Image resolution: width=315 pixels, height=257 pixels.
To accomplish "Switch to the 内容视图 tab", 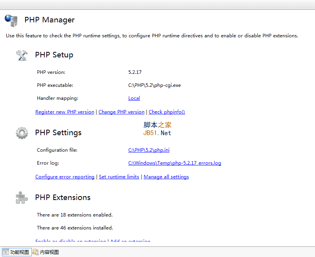I will [x=46, y=252].
